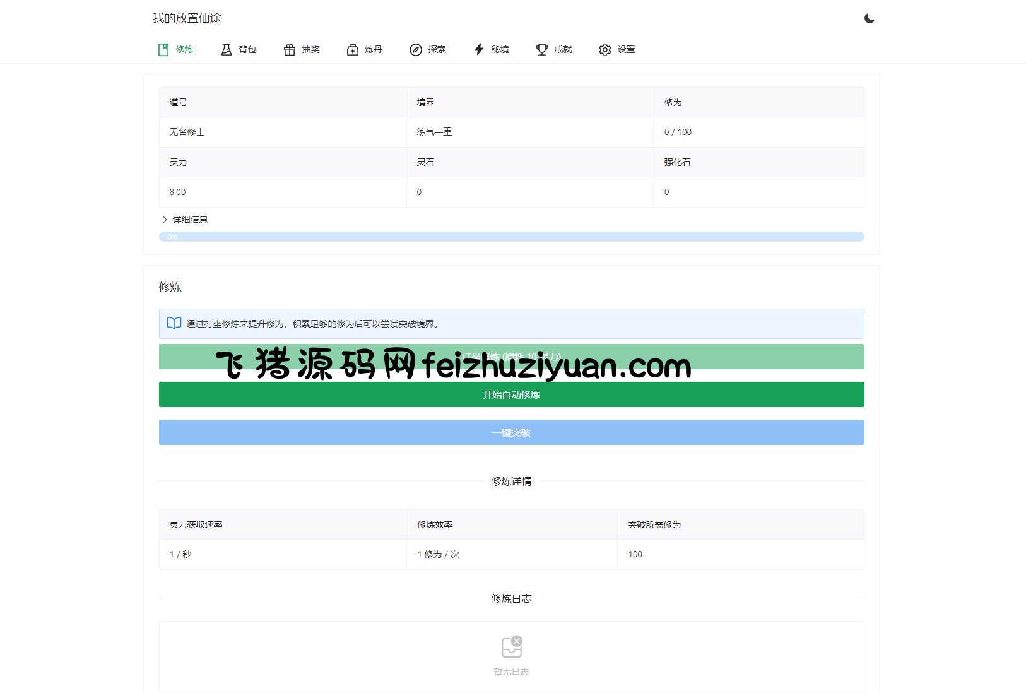Click the 境界 header cell

click(x=530, y=102)
